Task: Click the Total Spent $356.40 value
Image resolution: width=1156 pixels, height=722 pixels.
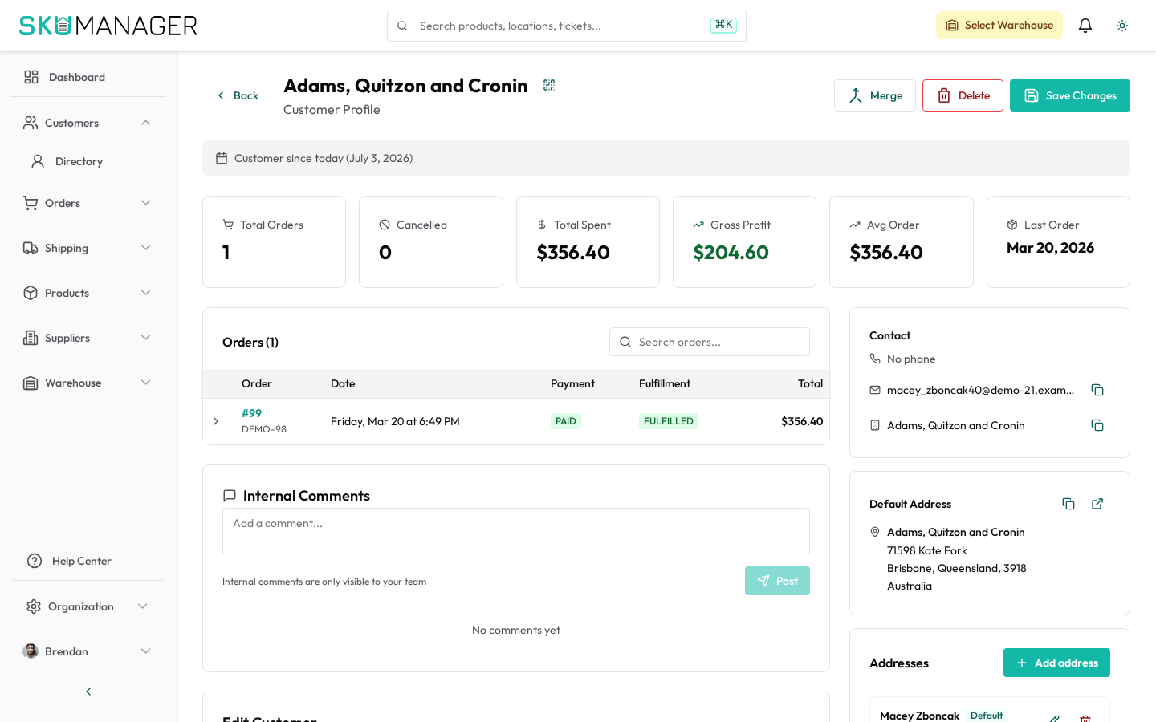Action: (x=573, y=253)
